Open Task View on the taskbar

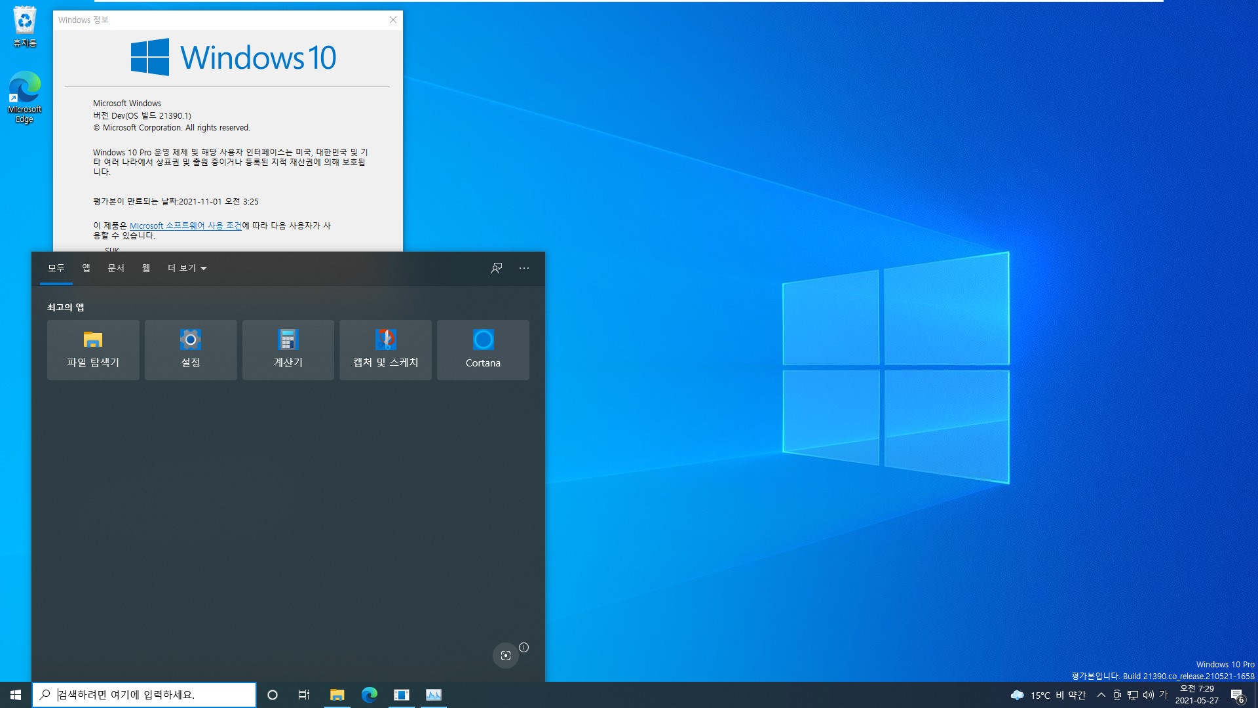click(304, 695)
